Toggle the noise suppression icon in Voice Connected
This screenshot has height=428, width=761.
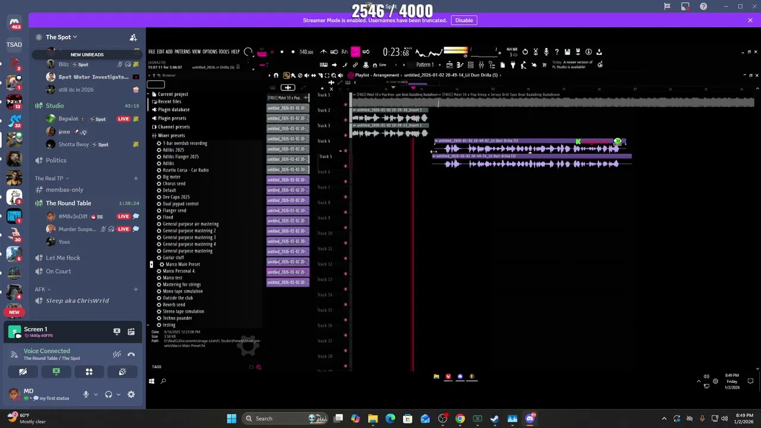tap(117, 354)
